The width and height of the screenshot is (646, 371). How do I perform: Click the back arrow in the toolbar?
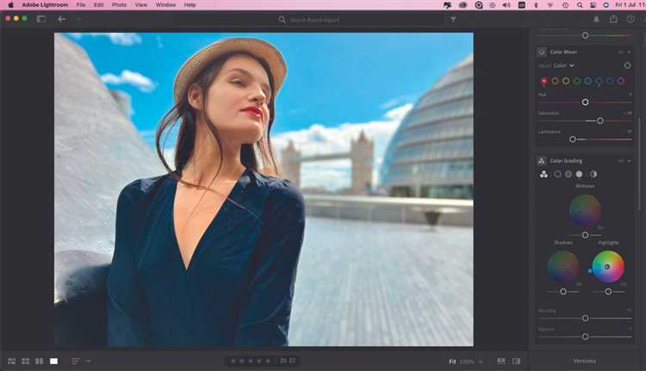tap(61, 19)
